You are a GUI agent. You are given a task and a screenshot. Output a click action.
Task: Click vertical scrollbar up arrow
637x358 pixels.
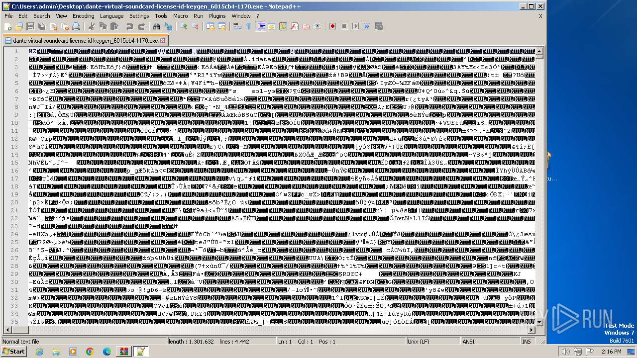coord(539,51)
